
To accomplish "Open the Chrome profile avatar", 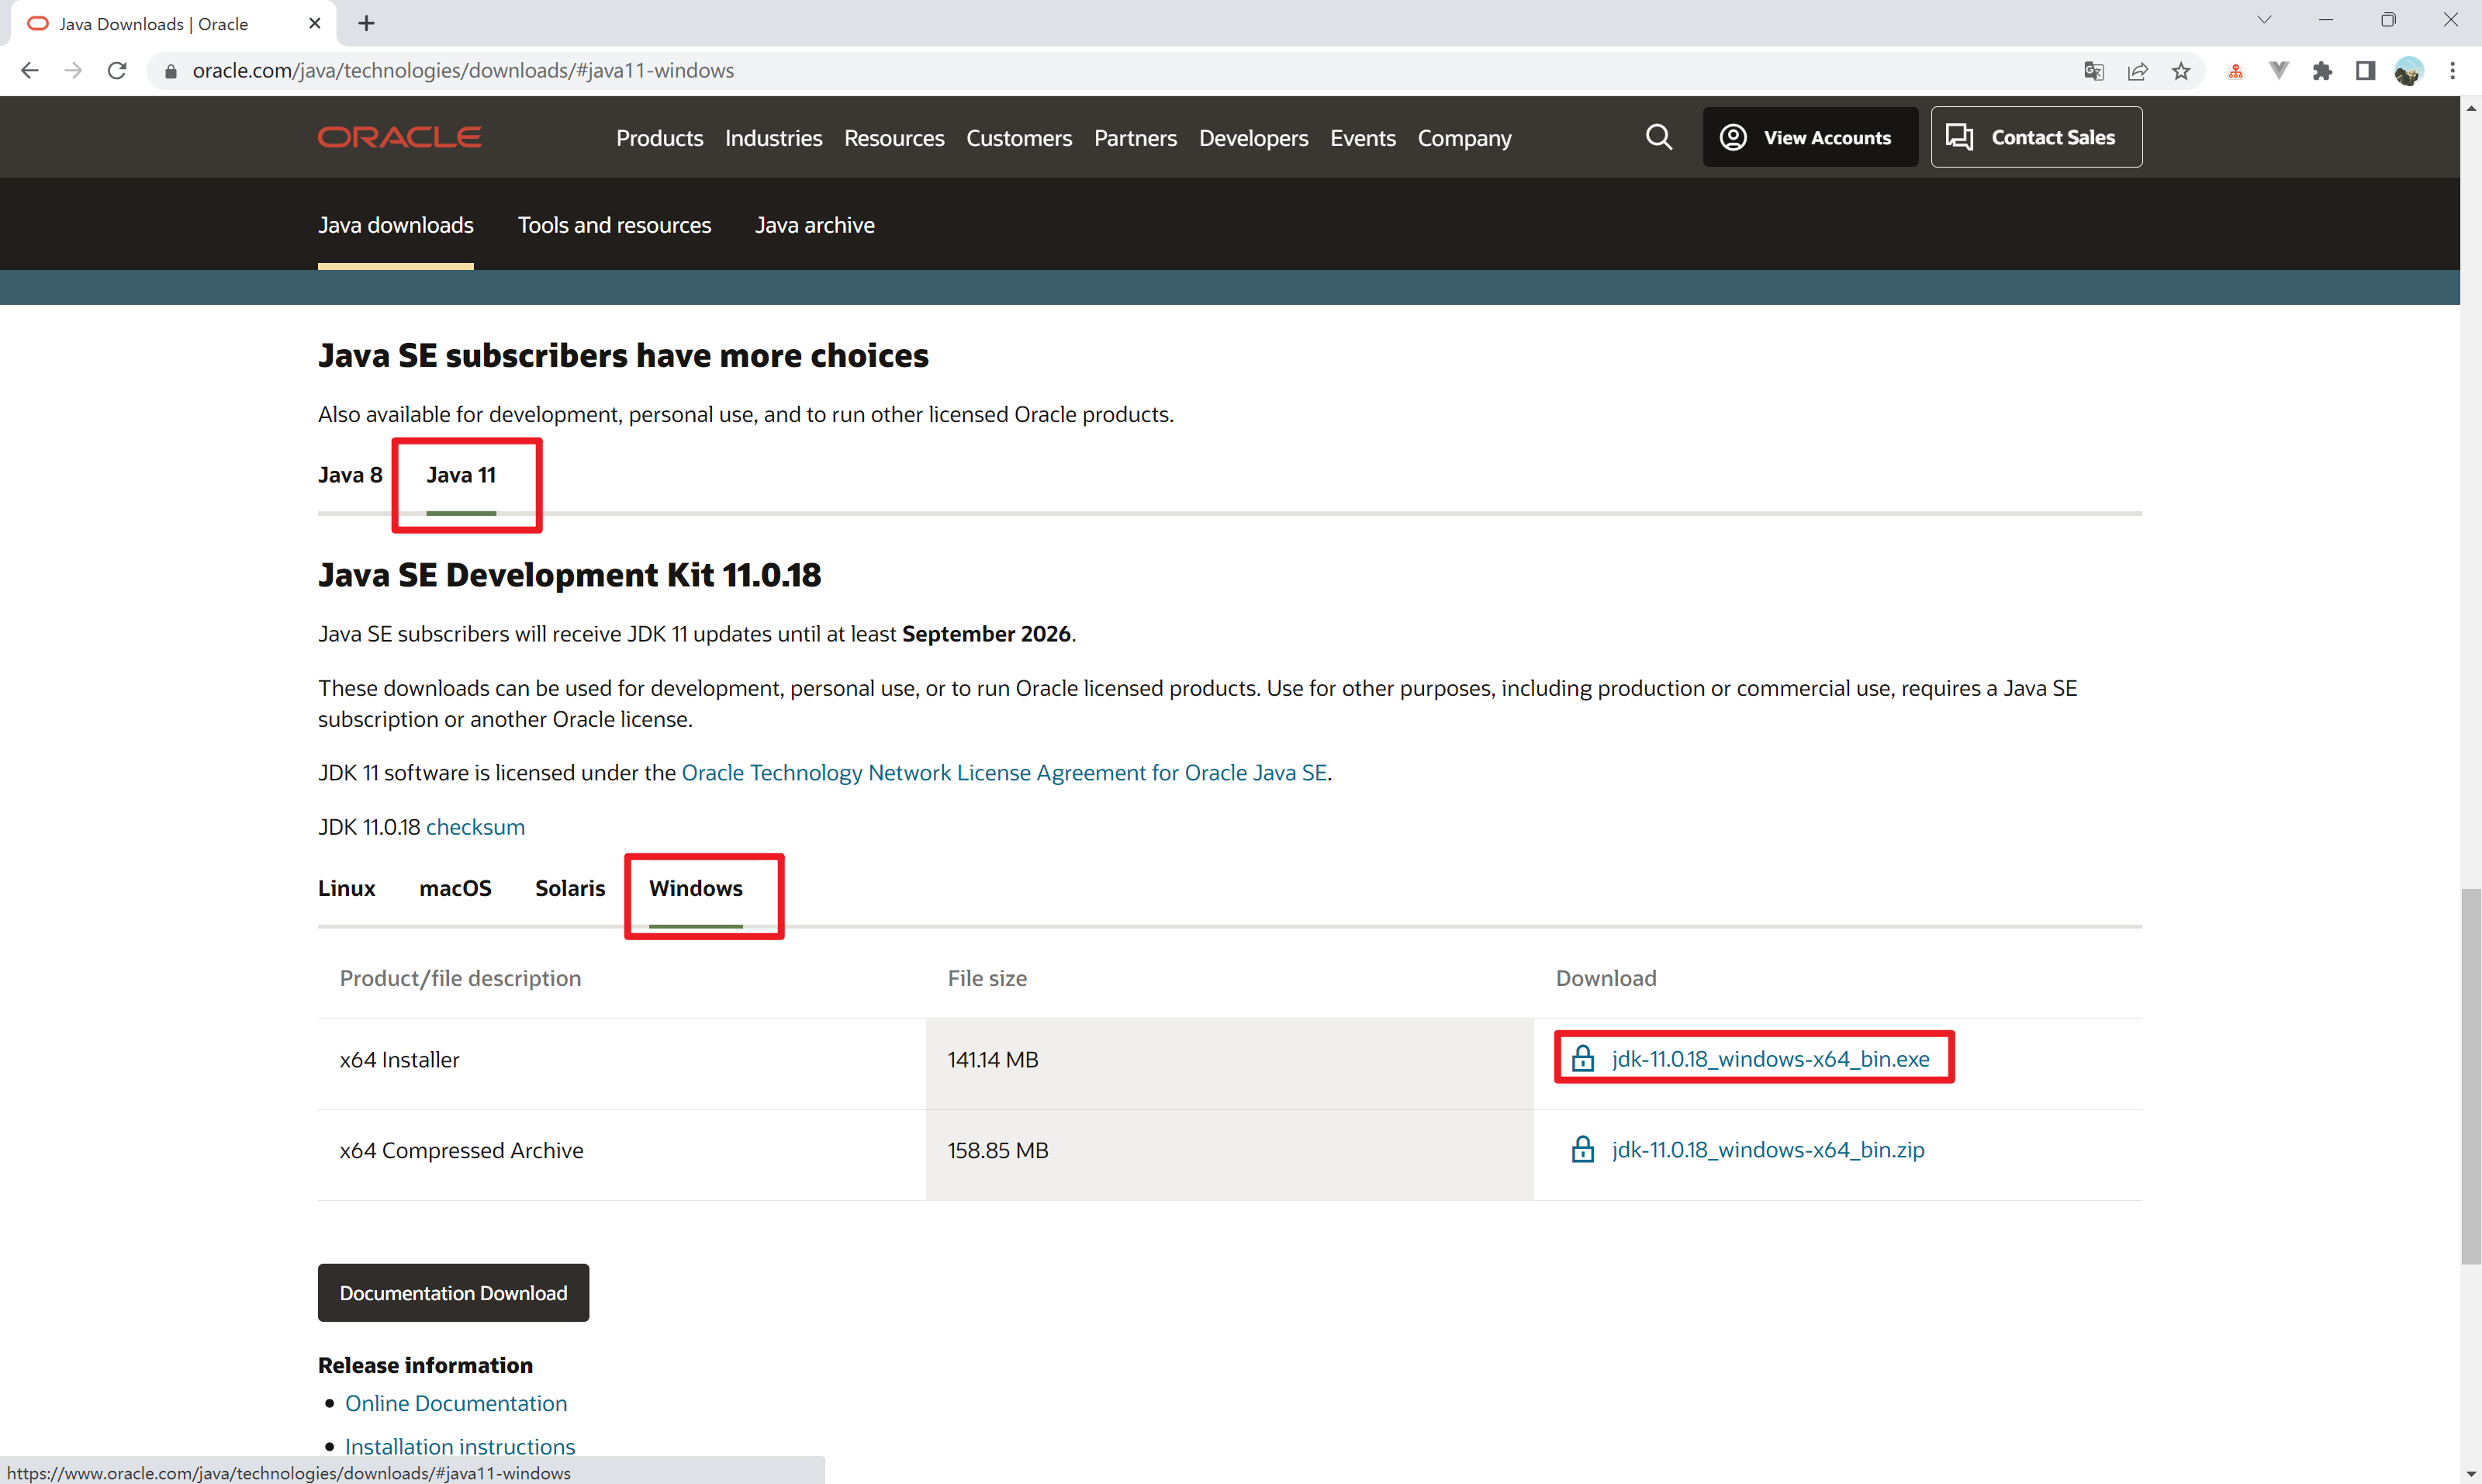I will click(x=2409, y=71).
